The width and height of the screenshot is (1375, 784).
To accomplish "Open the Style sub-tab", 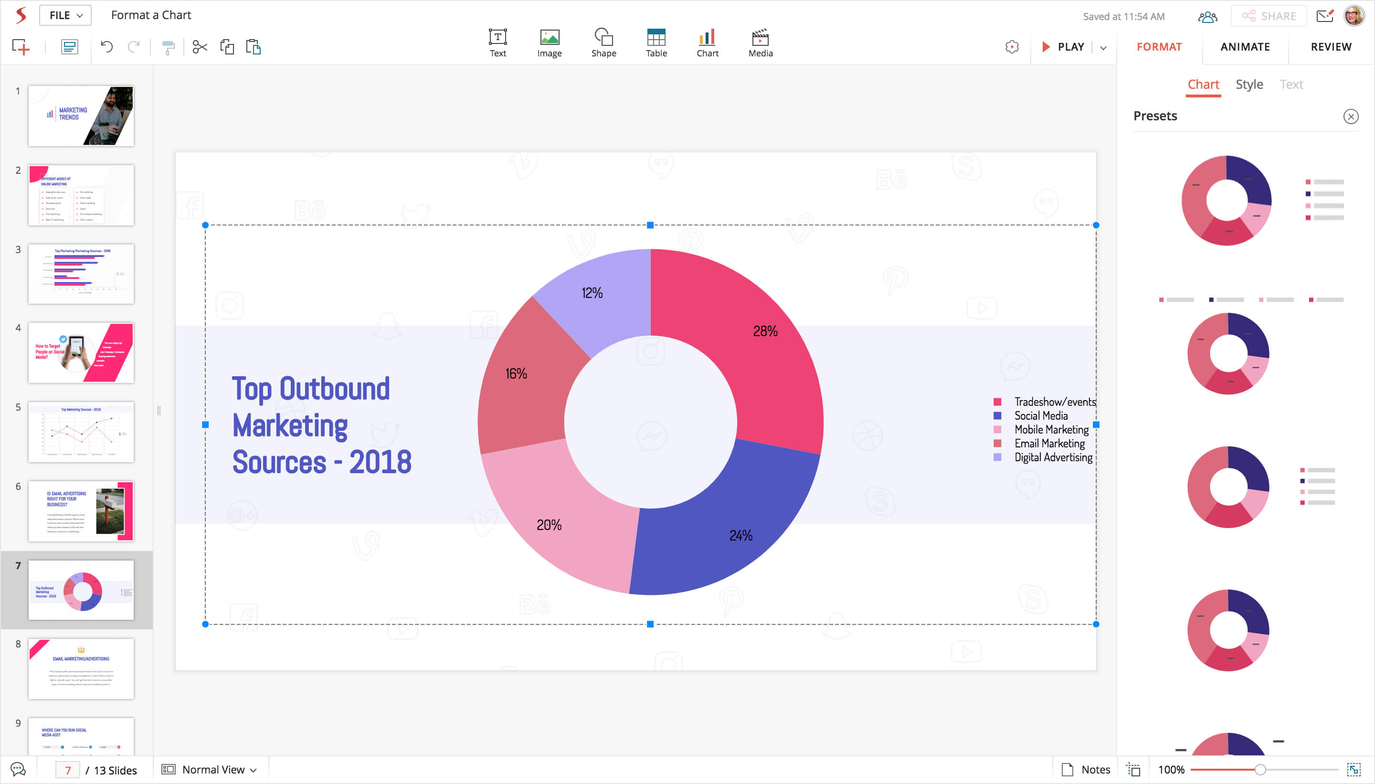I will click(x=1248, y=85).
